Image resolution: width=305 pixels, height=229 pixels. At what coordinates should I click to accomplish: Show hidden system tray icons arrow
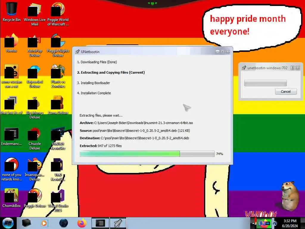click(254, 223)
